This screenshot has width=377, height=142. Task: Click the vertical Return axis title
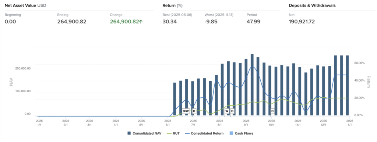[x=369, y=82]
